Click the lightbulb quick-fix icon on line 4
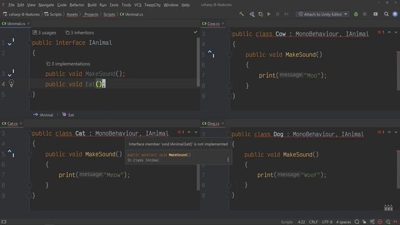Image resolution: width=400 pixels, height=225 pixels. [11, 83]
